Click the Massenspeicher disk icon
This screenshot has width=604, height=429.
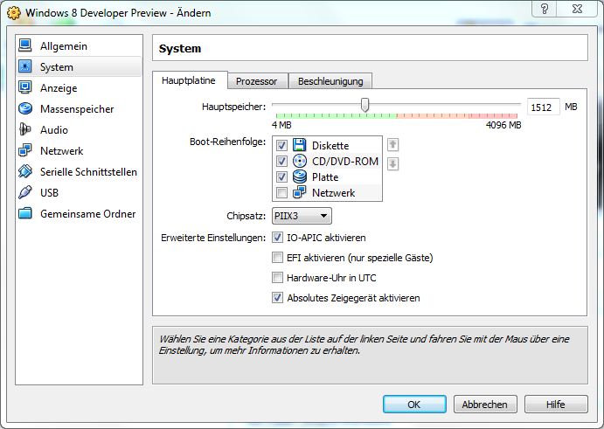pos(25,108)
